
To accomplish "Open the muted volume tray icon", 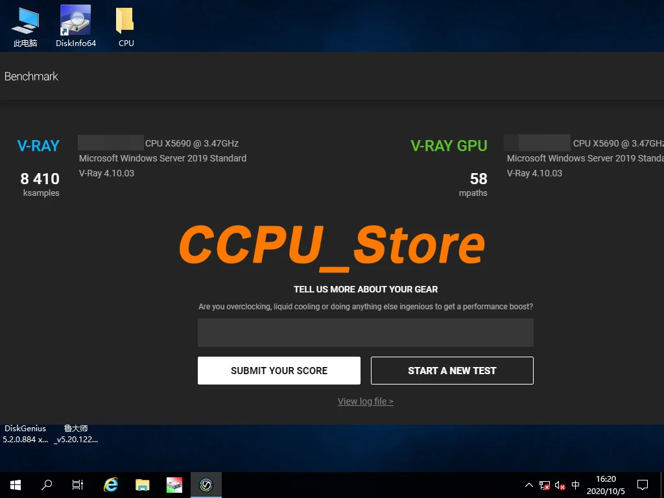I will 560,485.
